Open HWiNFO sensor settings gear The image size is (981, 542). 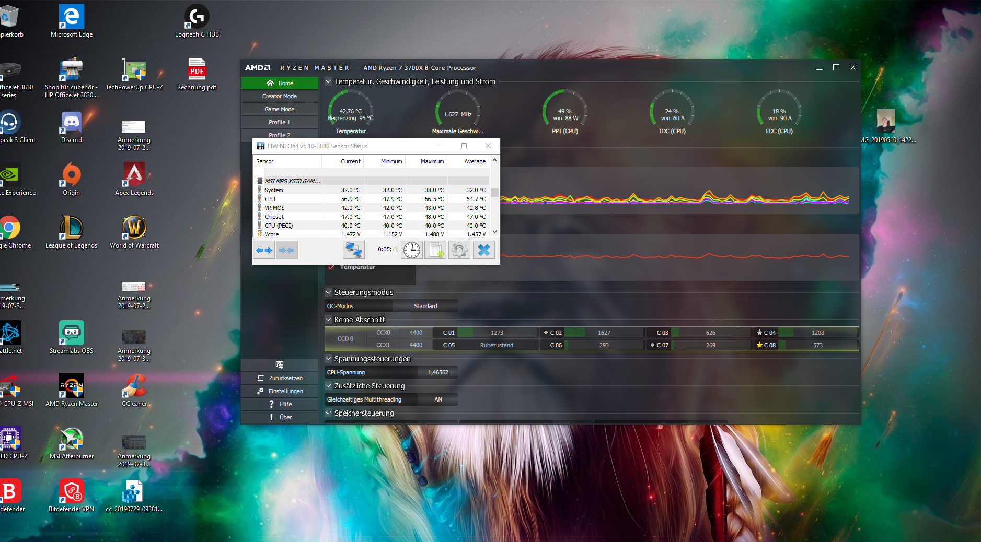coord(459,250)
